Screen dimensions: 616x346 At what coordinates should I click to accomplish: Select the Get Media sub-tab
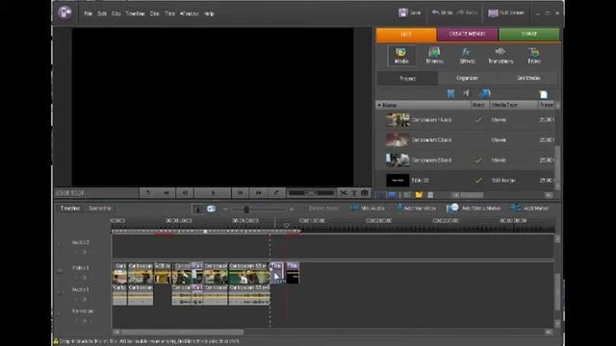(x=528, y=79)
